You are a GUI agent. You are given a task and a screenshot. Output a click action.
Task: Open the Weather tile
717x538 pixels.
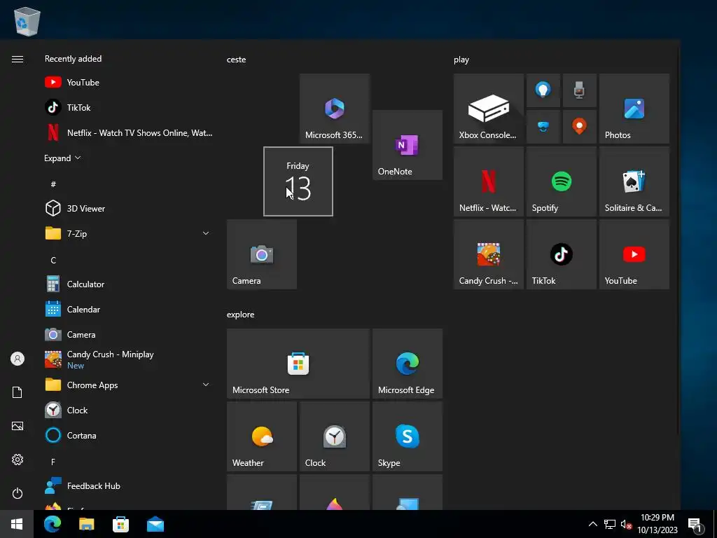tap(262, 436)
